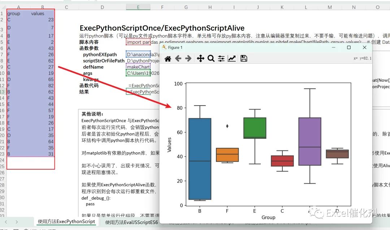Select the cell containing makeChart
Image resolution: width=390 pixels, height=230 pixels.
pos(138,67)
